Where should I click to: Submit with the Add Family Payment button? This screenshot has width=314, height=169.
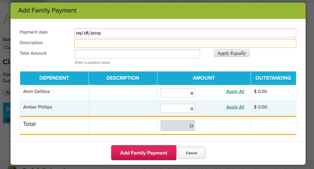coord(144,153)
